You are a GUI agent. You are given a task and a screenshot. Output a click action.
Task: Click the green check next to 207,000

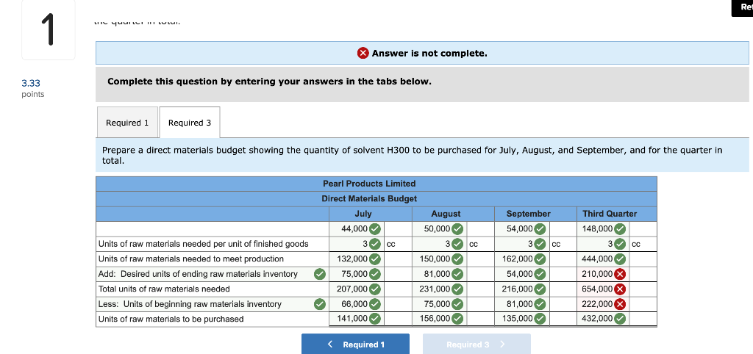tap(376, 289)
